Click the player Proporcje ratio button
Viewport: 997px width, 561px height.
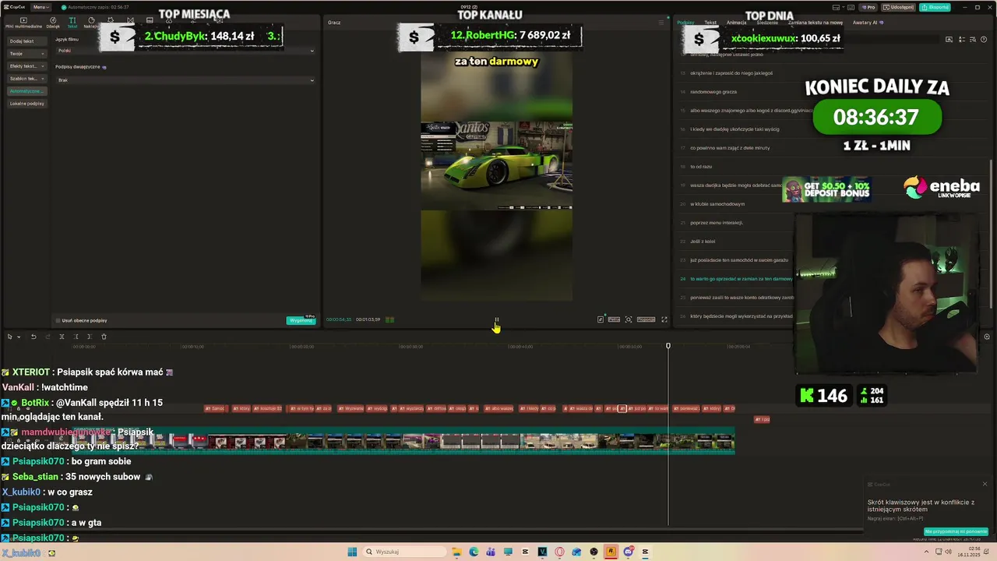coord(646,319)
